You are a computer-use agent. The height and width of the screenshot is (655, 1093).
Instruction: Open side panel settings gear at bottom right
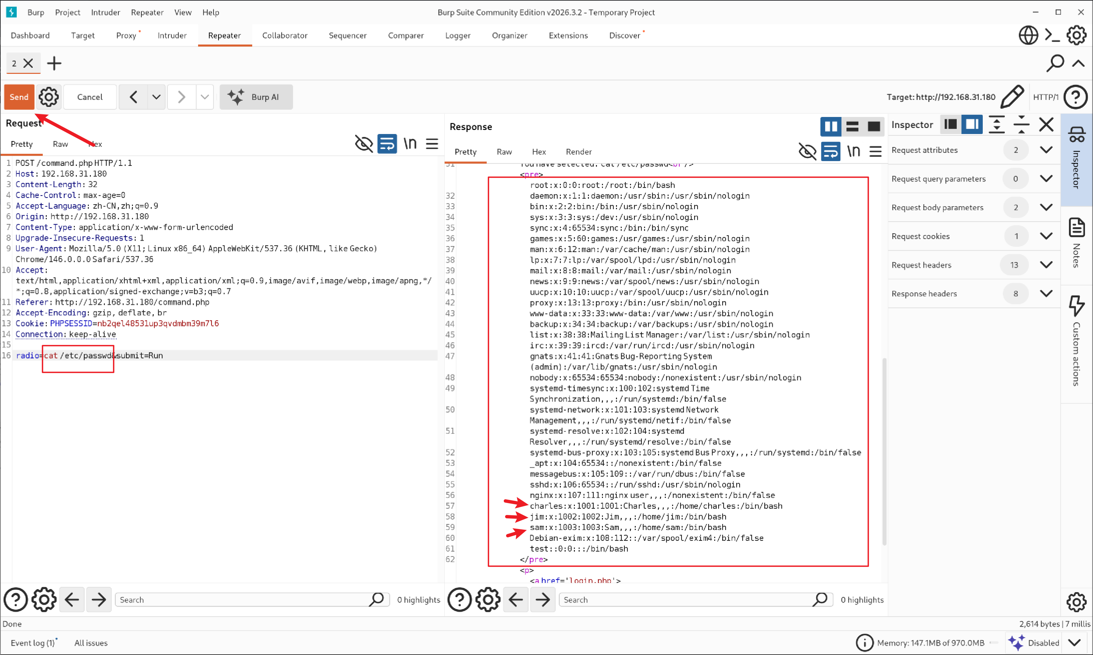1077,602
